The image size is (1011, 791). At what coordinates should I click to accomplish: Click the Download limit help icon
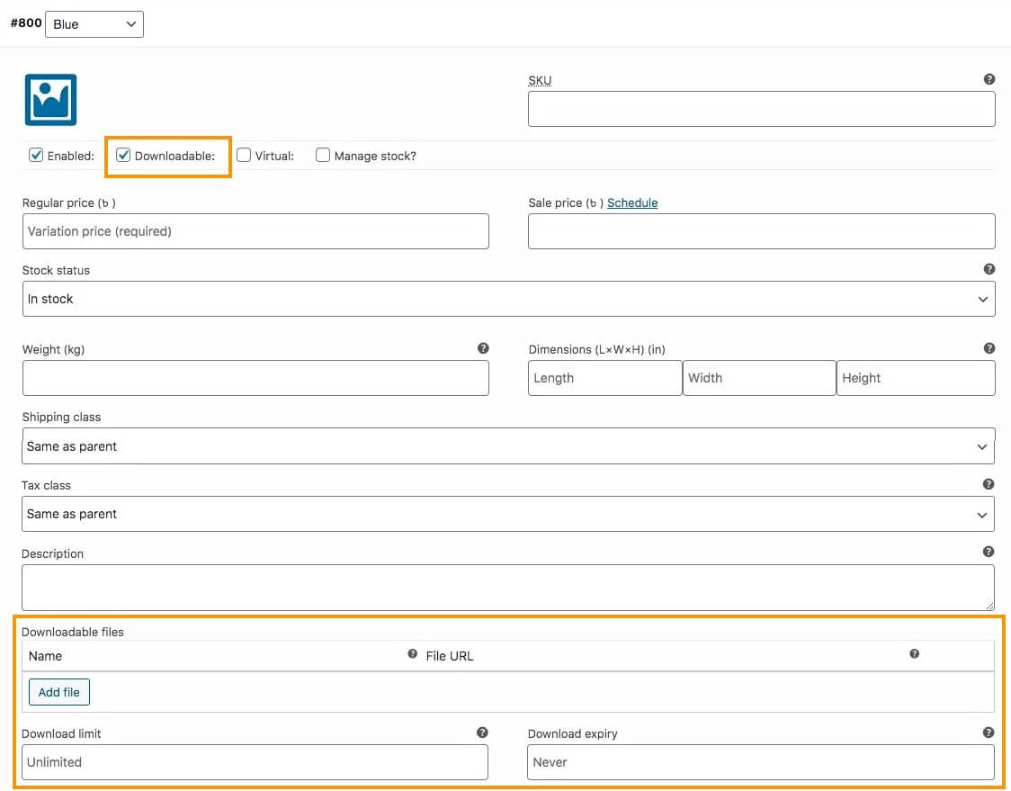[x=482, y=733]
